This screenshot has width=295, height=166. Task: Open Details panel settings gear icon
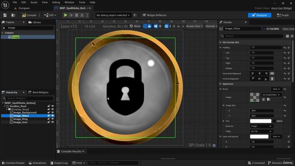click(x=292, y=36)
